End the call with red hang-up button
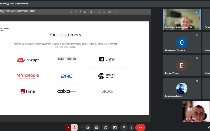Viewport: 210px width, 131px height. click(x=140, y=128)
